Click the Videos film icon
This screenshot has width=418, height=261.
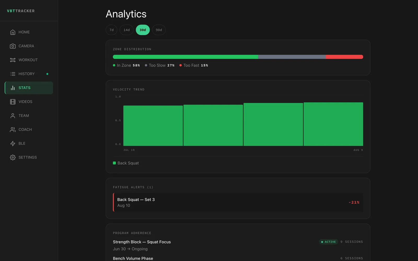[13, 102]
